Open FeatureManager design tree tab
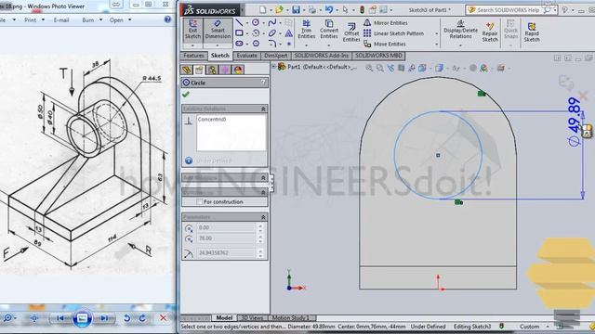The image size is (595, 334). click(186, 70)
